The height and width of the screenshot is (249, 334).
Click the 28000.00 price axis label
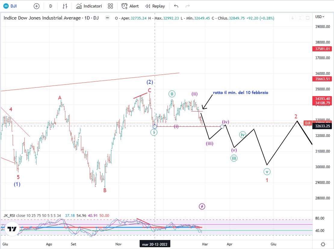point(323,198)
